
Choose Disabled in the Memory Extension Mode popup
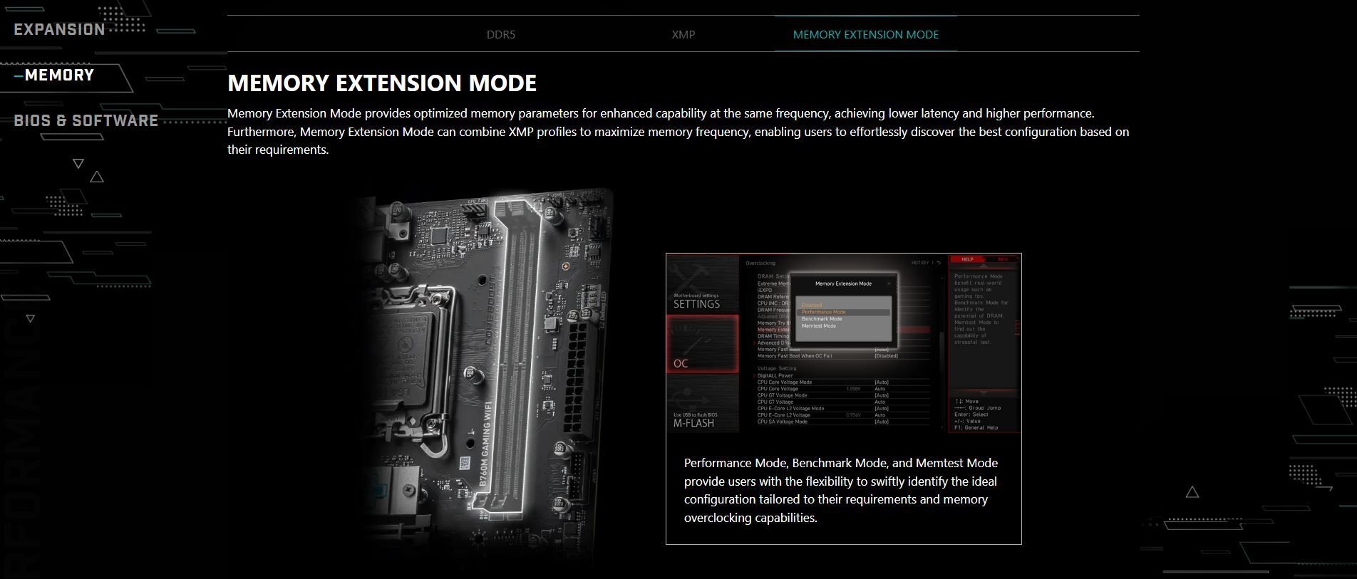tap(812, 306)
